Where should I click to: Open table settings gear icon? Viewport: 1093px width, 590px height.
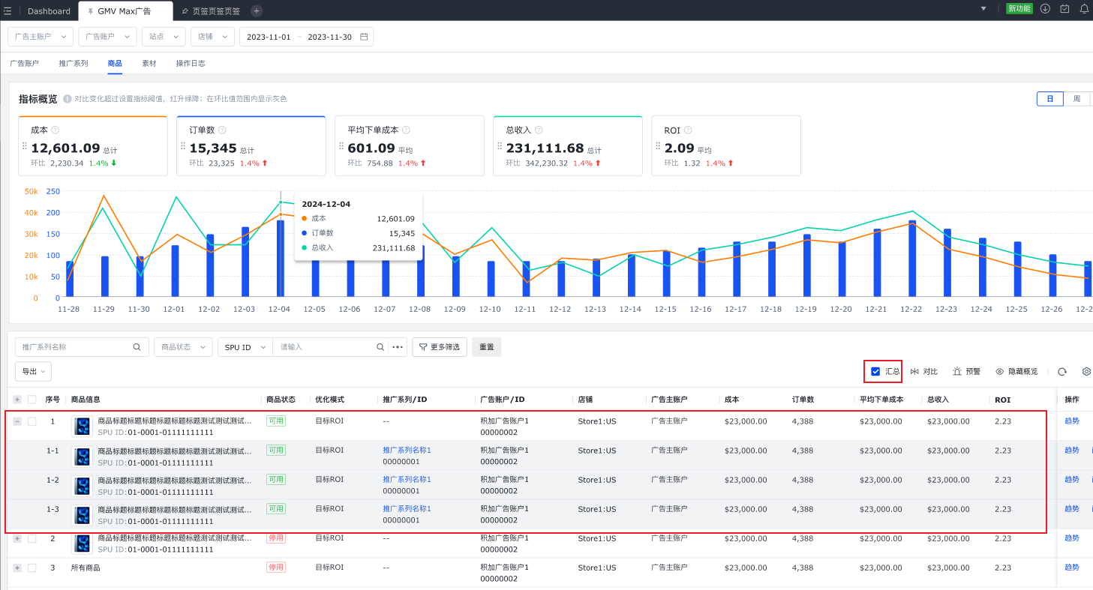1086,372
